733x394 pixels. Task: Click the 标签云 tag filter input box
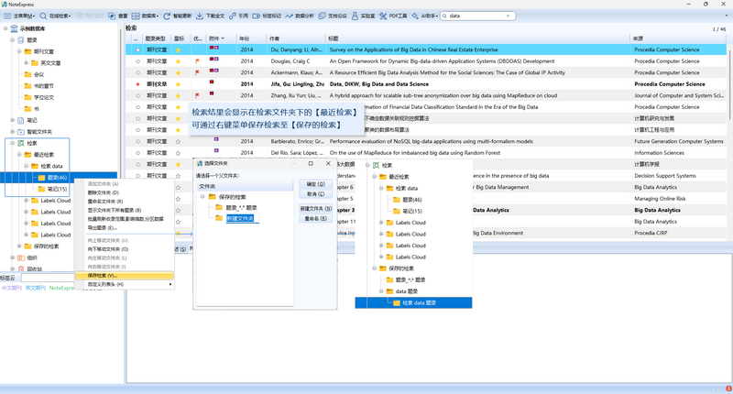click(x=47, y=278)
